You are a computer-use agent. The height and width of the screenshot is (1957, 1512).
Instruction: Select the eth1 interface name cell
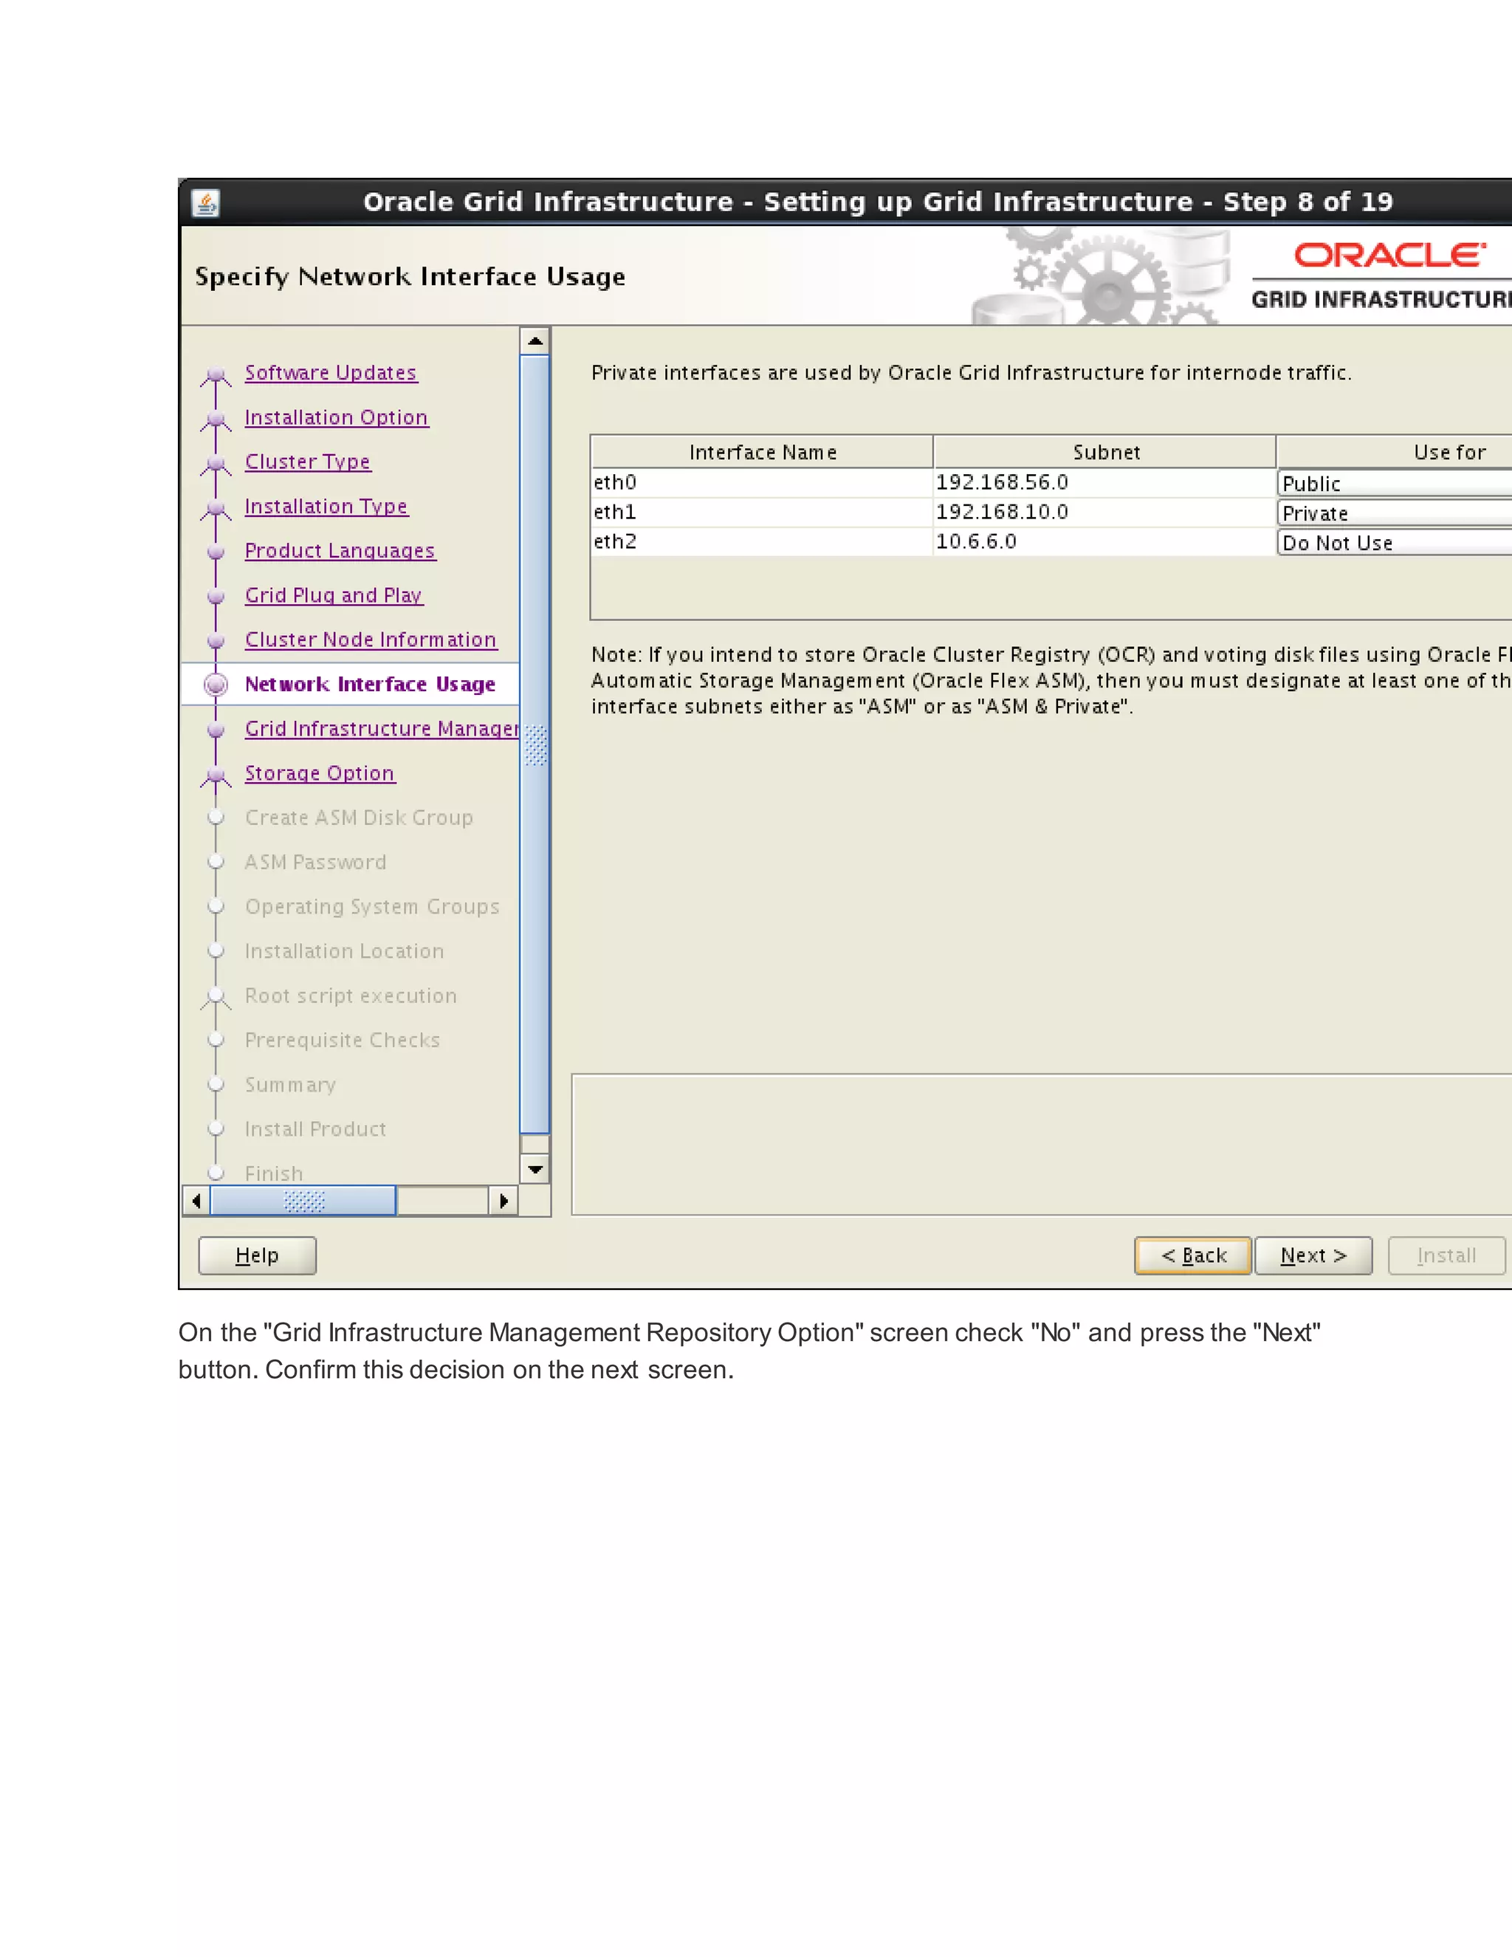click(x=762, y=513)
